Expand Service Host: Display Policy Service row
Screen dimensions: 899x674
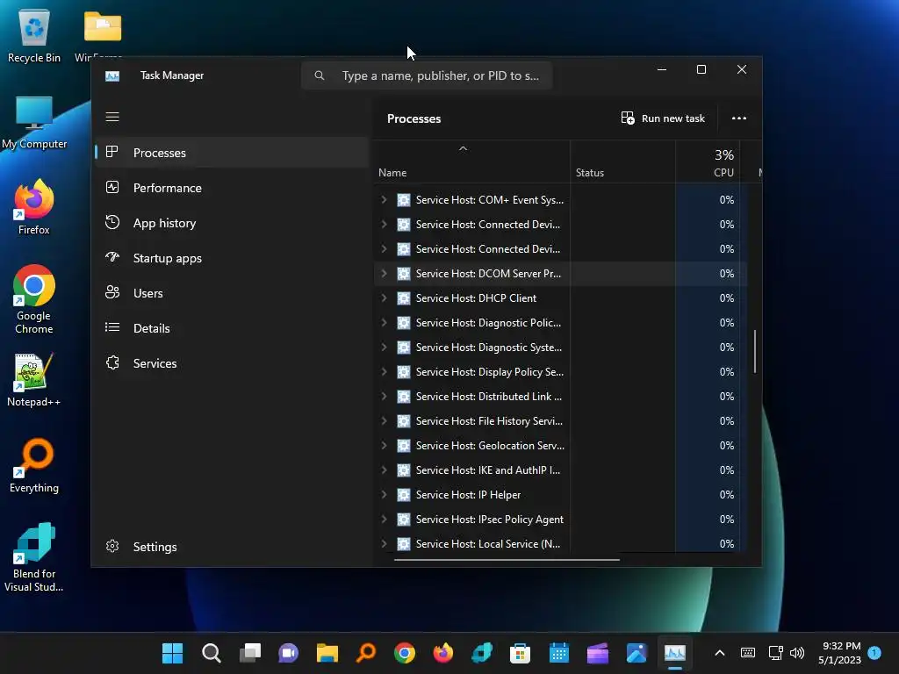(384, 371)
